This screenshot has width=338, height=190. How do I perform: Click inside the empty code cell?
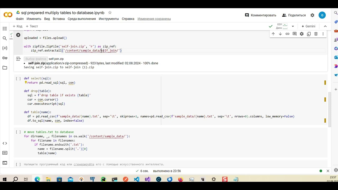[x=174, y=164]
